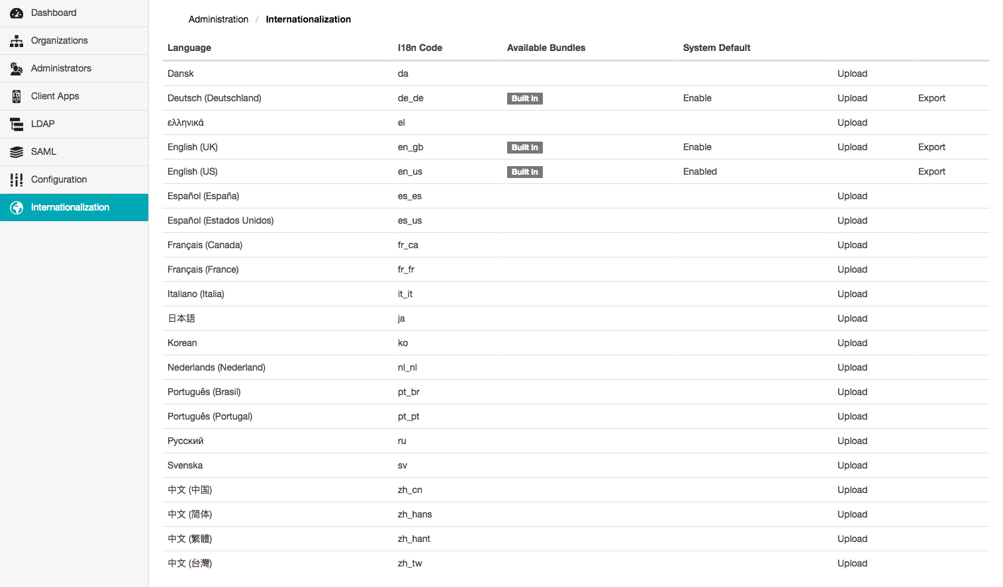
Task: Go to the Configuration section
Action: pyautogui.click(x=59, y=179)
